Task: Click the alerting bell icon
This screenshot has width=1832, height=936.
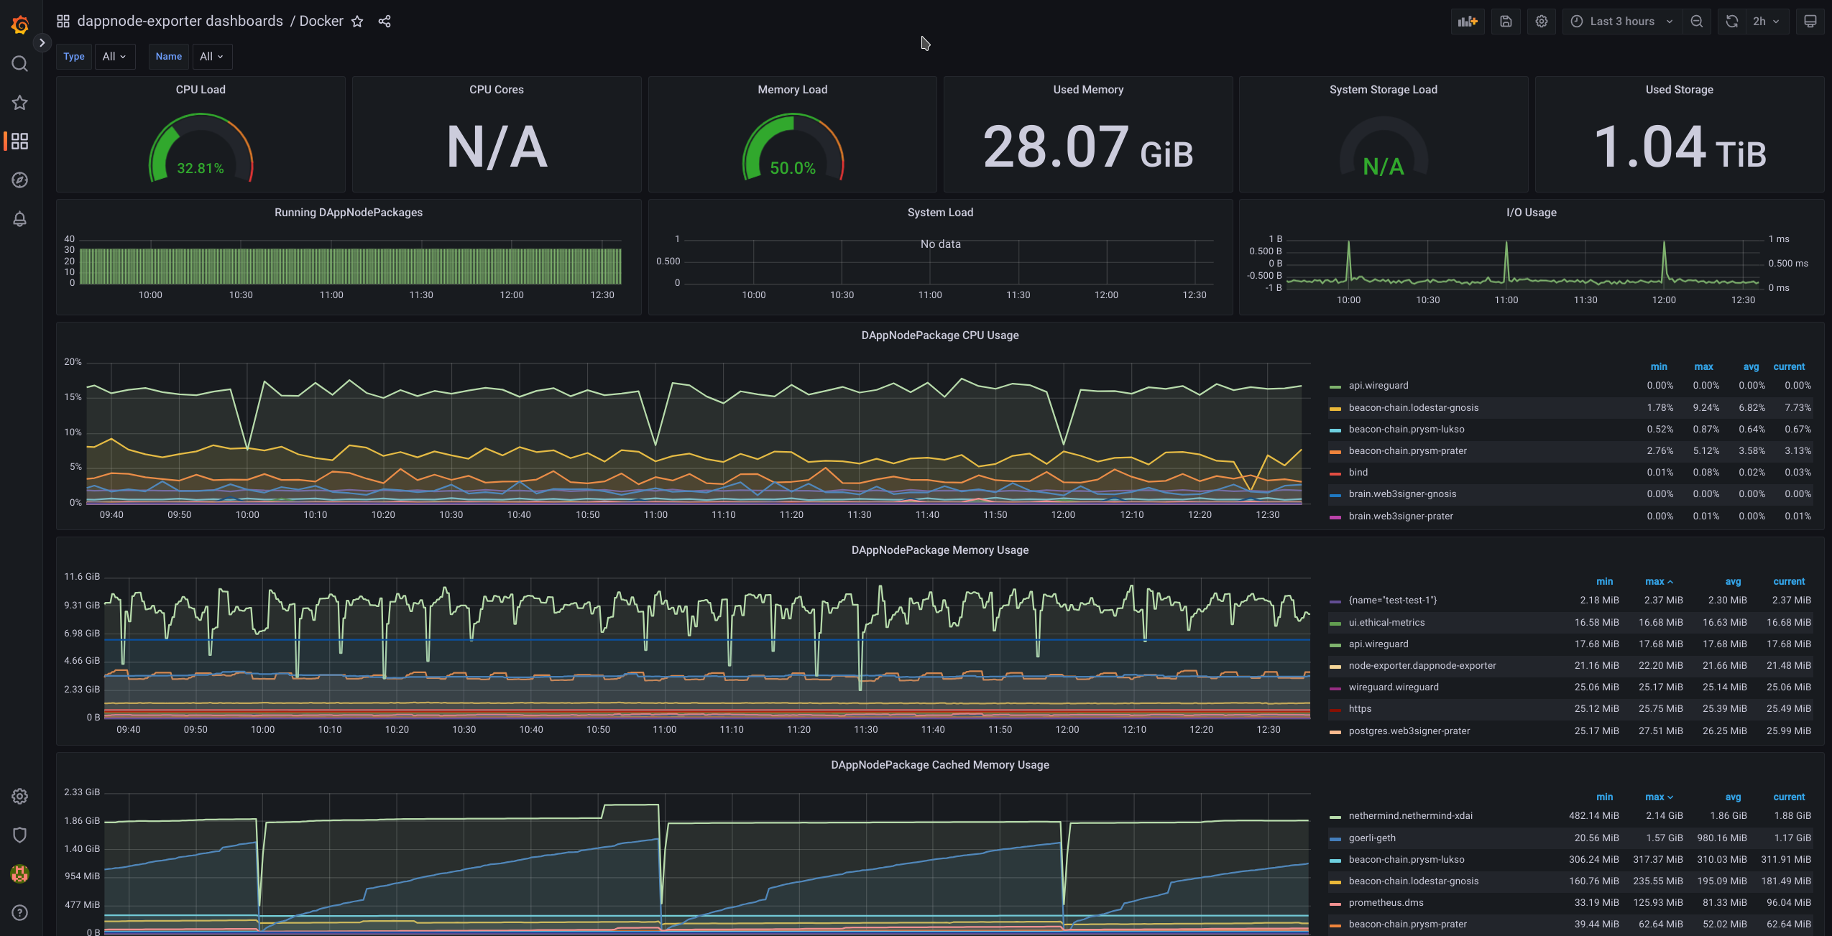Action: (18, 221)
